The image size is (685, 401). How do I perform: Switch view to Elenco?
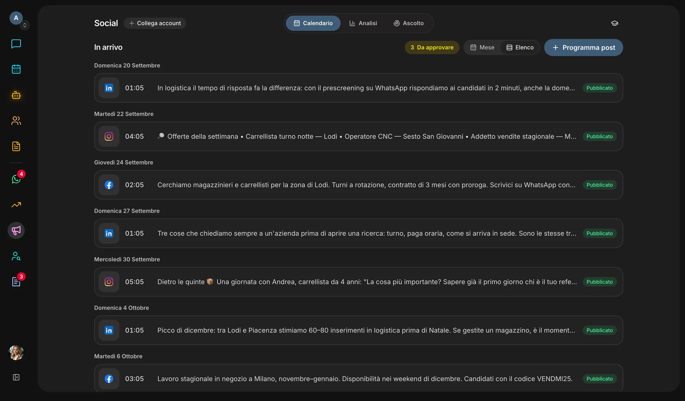pyautogui.click(x=520, y=47)
